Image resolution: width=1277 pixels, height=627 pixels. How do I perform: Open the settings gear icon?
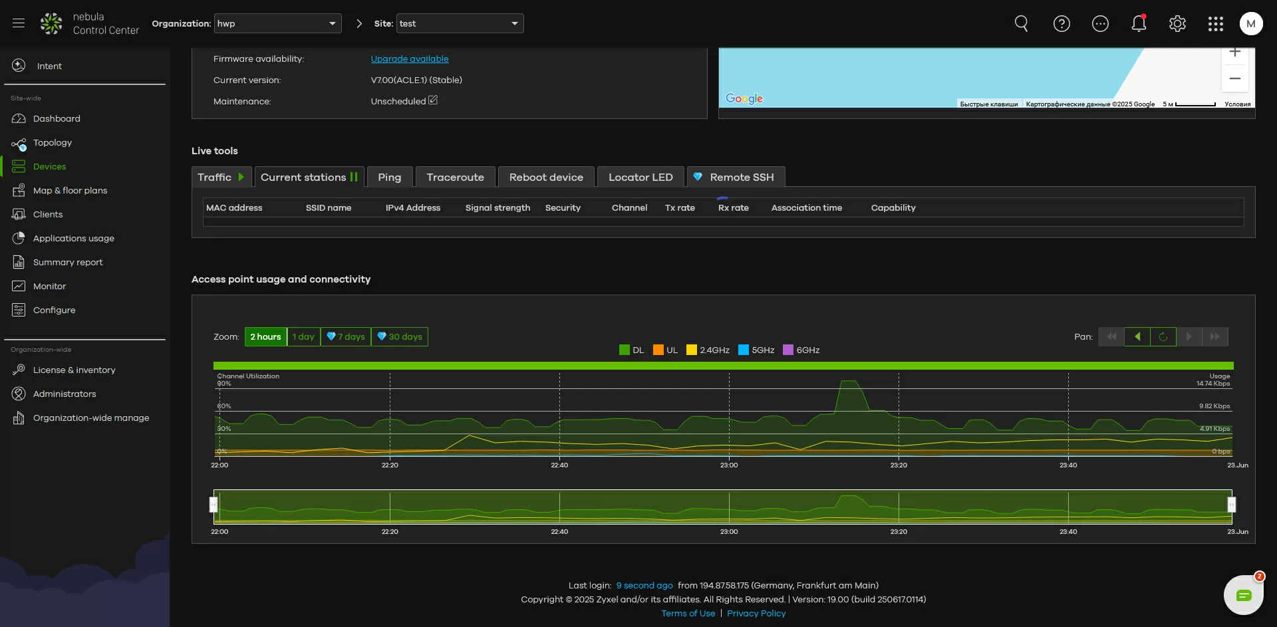point(1177,24)
